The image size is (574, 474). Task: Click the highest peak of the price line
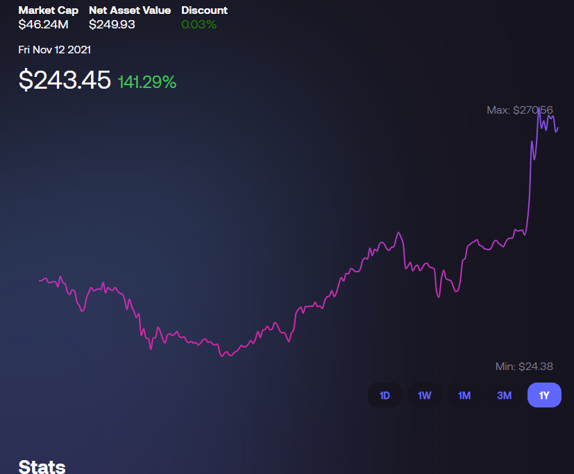(539, 111)
